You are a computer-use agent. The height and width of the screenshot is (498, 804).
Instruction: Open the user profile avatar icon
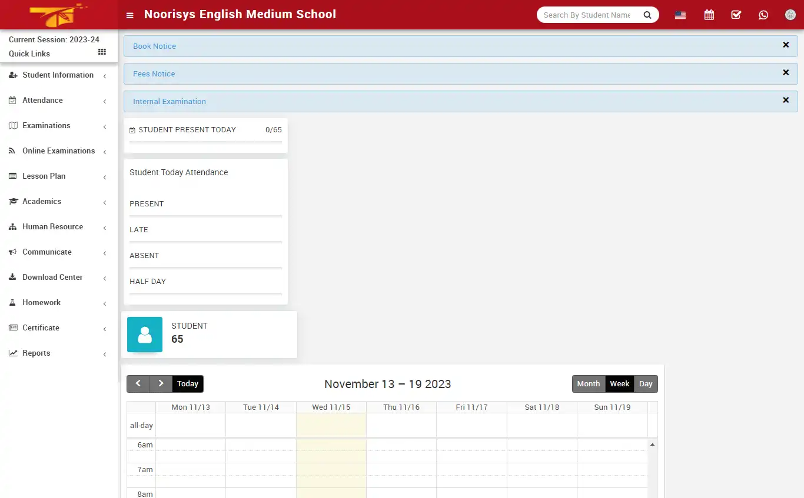click(790, 14)
